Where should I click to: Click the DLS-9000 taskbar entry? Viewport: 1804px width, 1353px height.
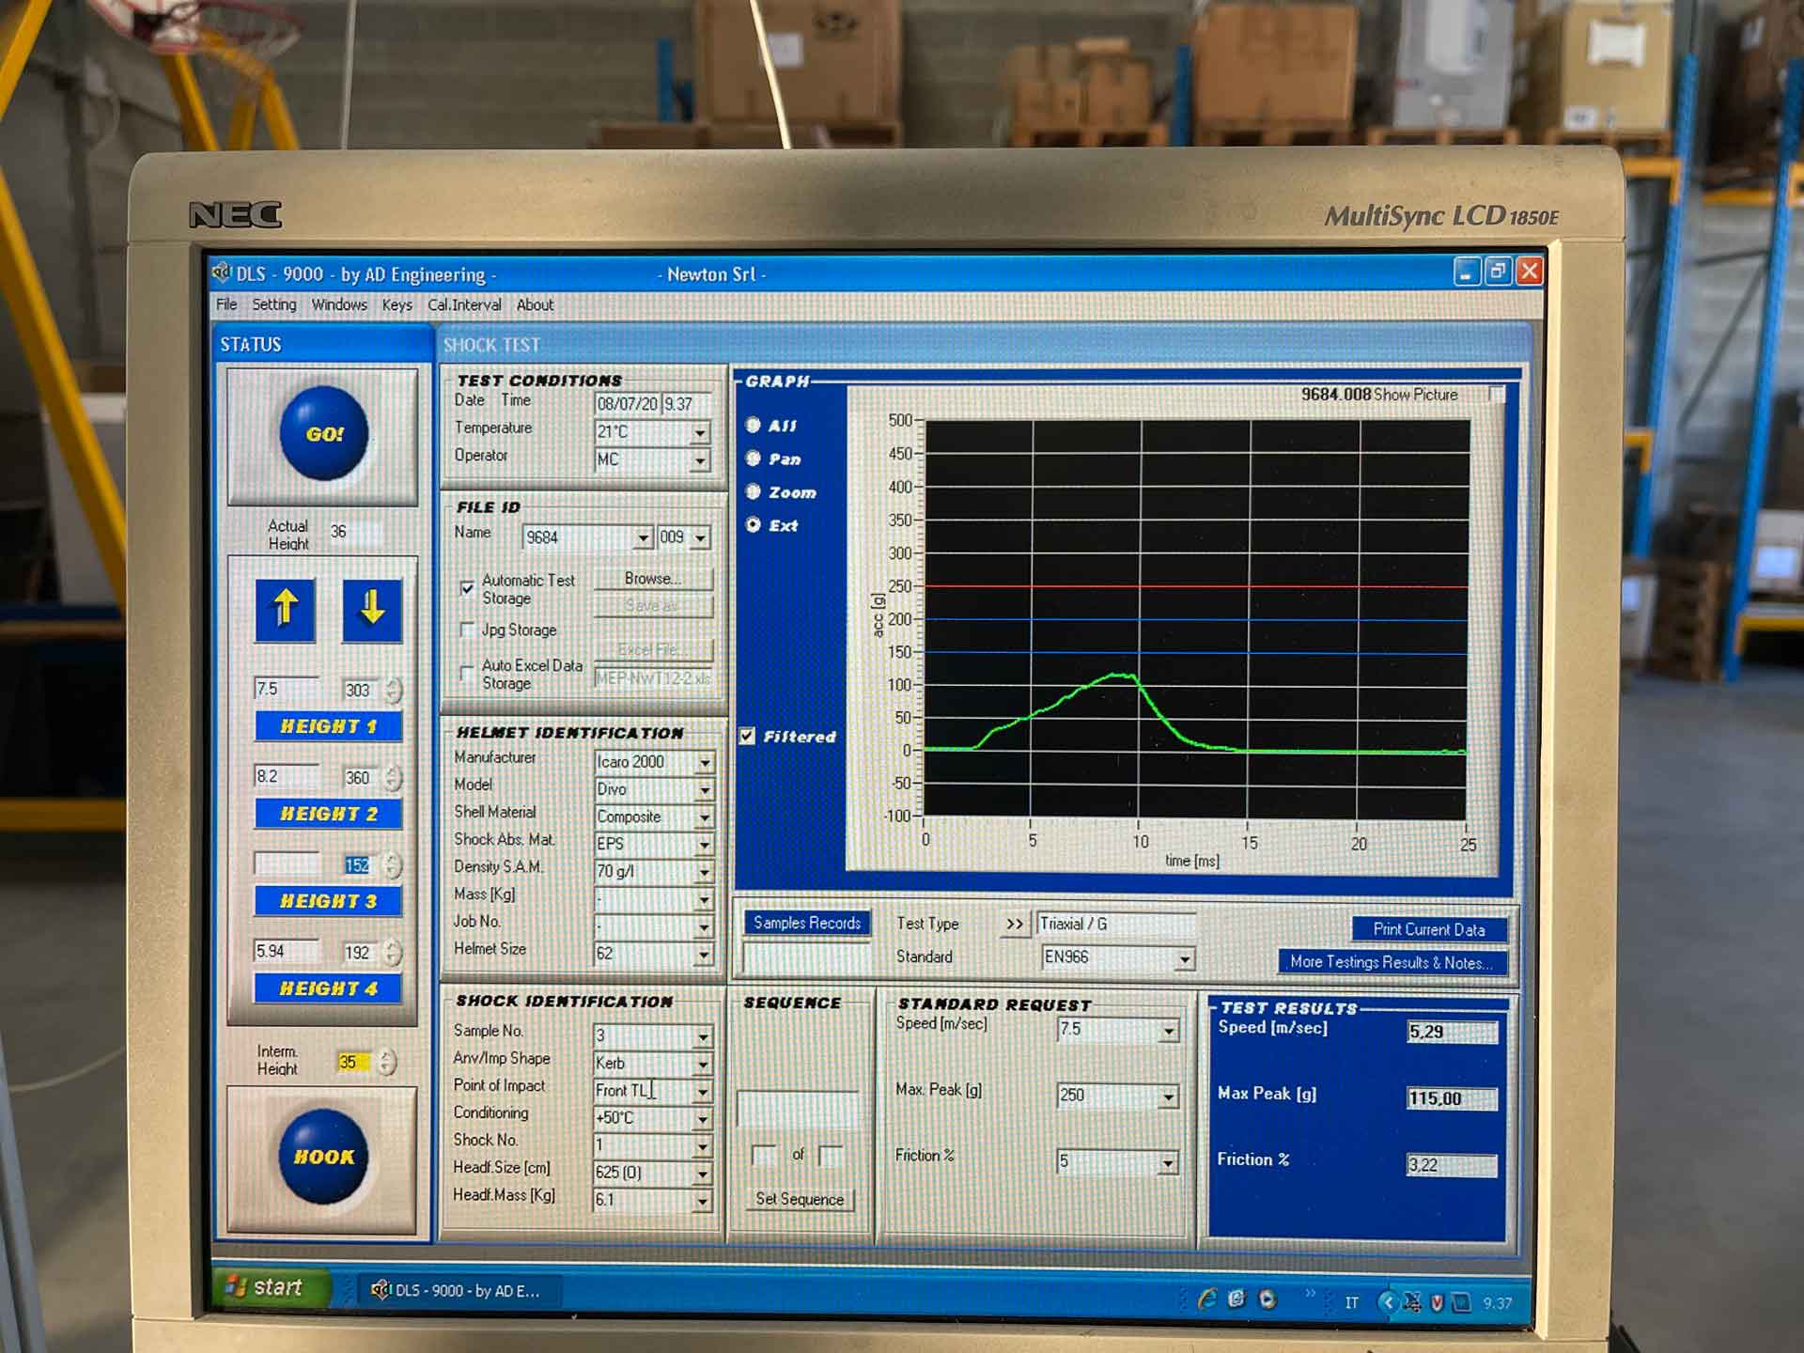coord(457,1290)
